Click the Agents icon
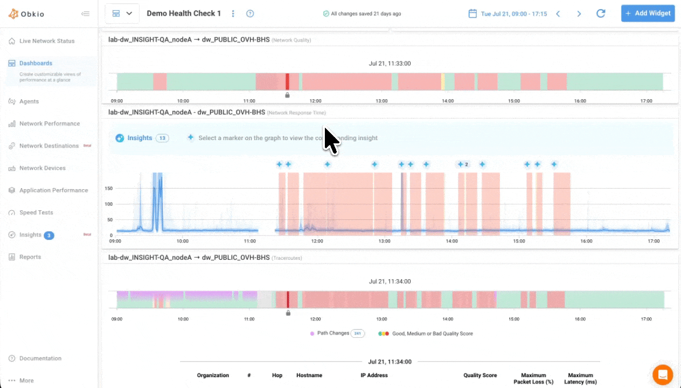This screenshot has width=681, height=388. 12,101
